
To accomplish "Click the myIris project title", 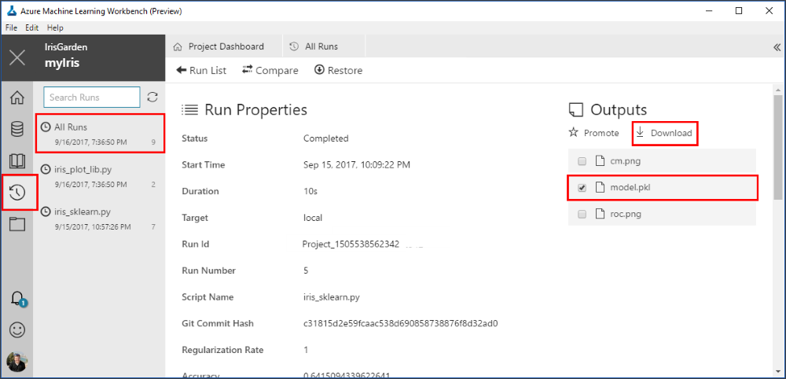I will [x=62, y=63].
